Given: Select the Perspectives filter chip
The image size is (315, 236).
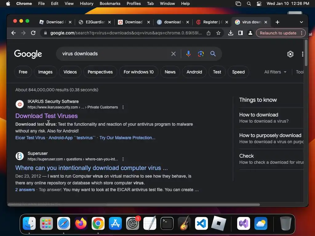Looking at the screenshot, I should click(x=100, y=72).
